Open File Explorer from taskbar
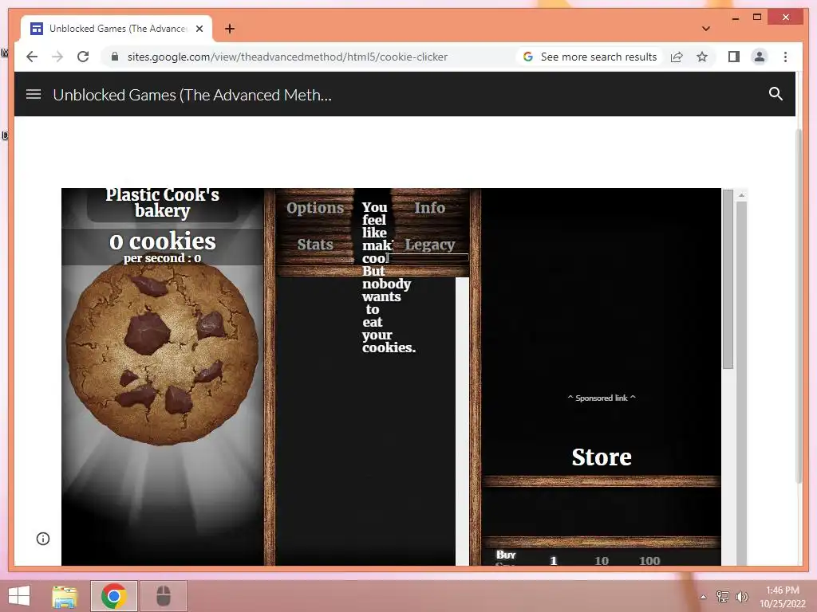The height and width of the screenshot is (612, 817). (x=65, y=596)
